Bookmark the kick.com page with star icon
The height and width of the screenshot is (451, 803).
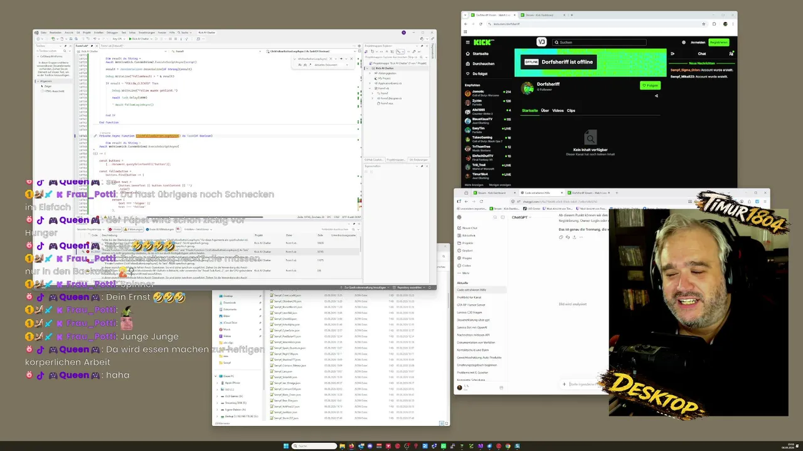tap(704, 24)
